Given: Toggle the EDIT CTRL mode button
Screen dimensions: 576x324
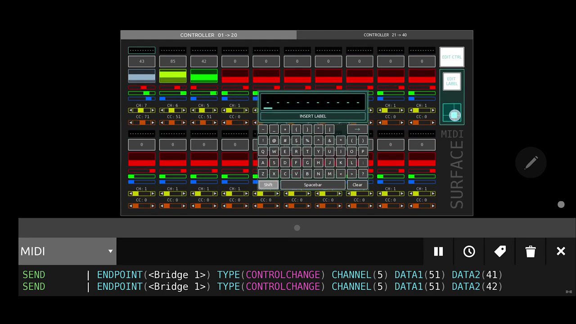Looking at the screenshot, I should 451,57.
